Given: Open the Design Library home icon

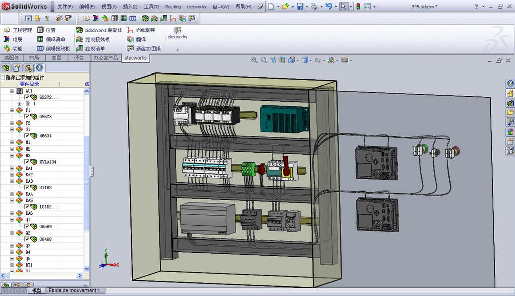Looking at the screenshot, I should point(510,93).
